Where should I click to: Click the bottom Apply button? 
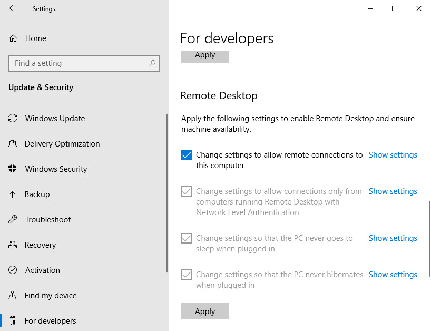click(x=204, y=311)
